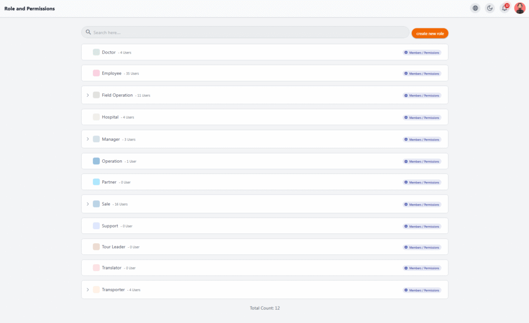Open Members / Permissions for Employee
529x323 pixels.
tap(422, 73)
